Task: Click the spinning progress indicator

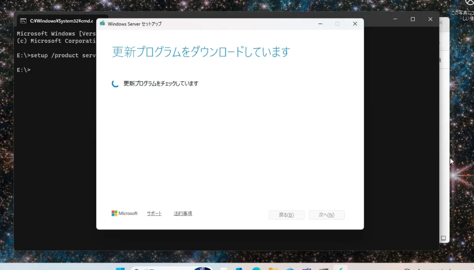Action: pos(115,84)
